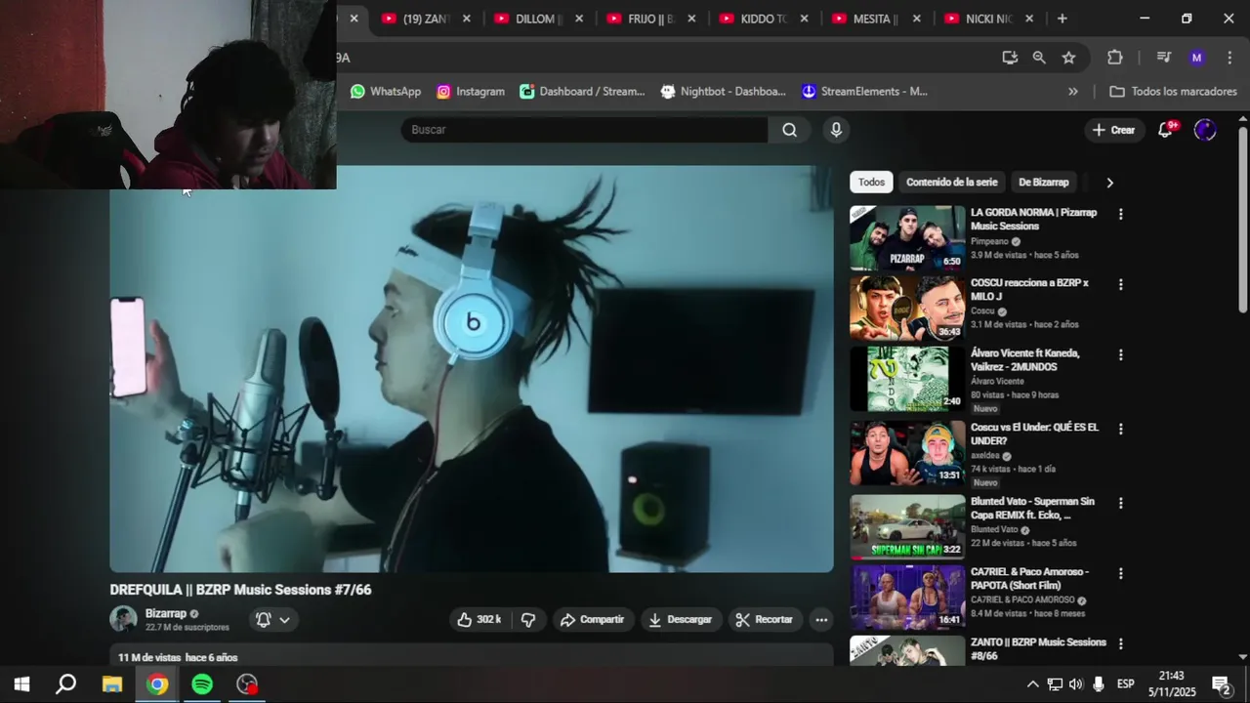Dislike the video with thumbs down

pos(528,619)
